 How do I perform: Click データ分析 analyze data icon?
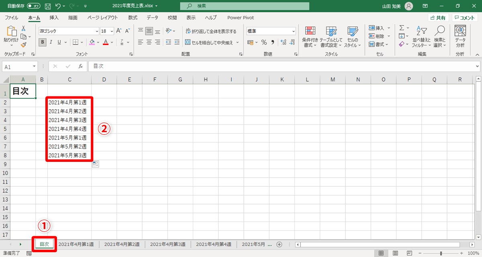[460, 37]
